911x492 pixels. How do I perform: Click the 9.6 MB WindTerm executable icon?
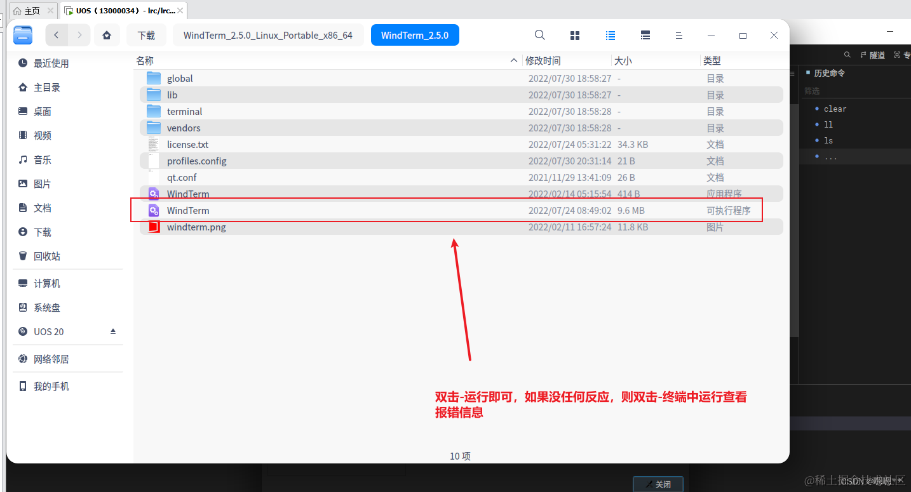[154, 210]
